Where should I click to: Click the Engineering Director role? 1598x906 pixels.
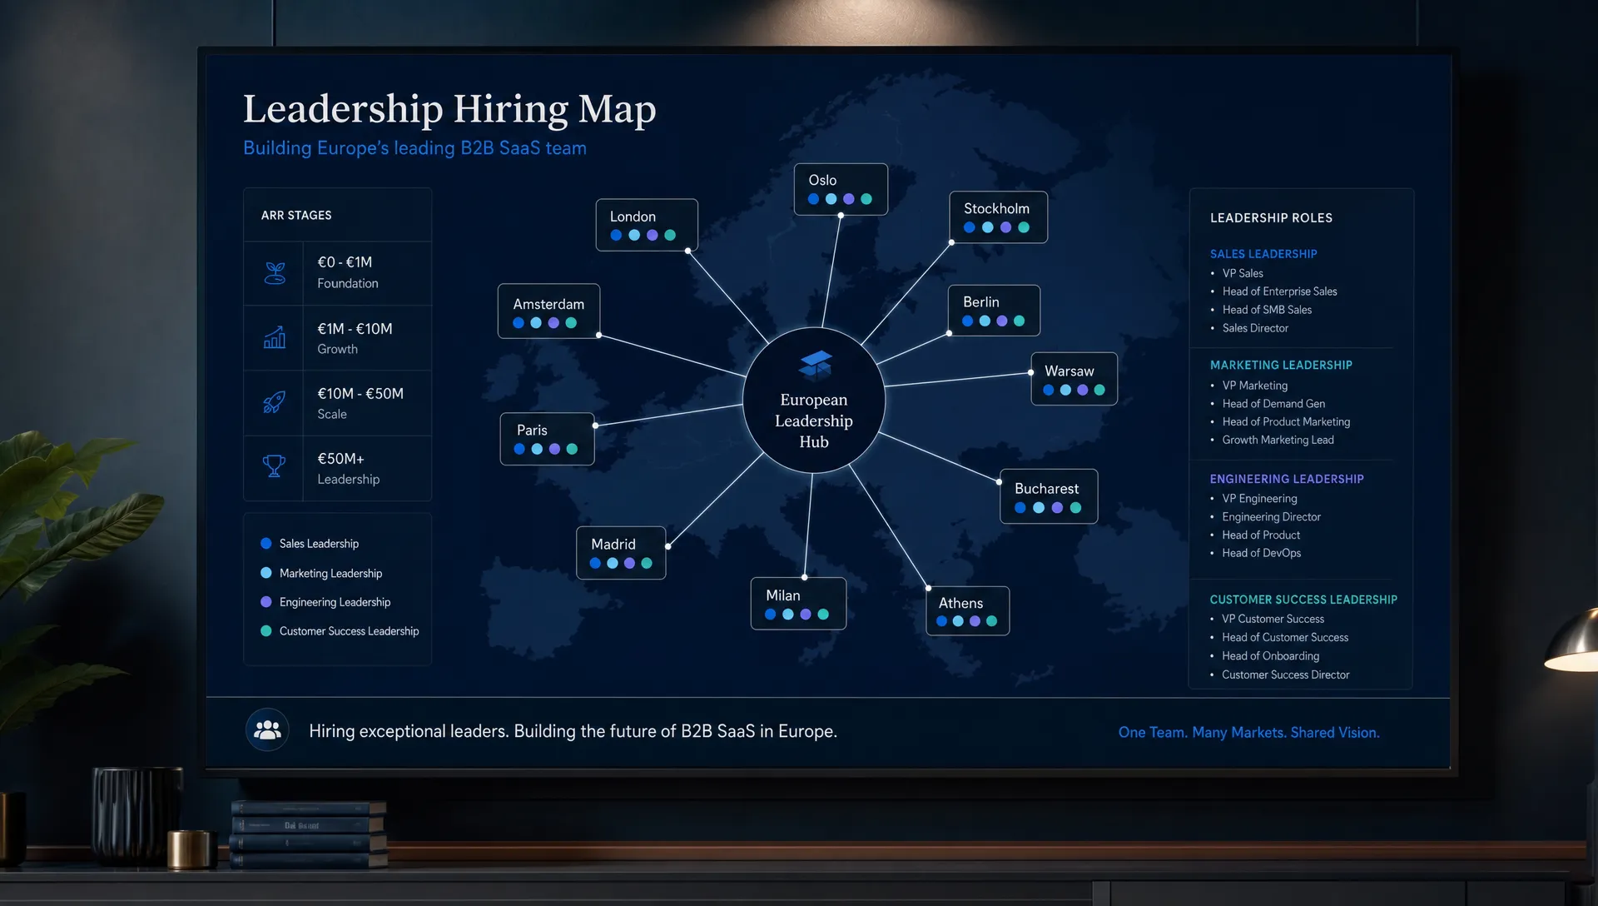pos(1271,517)
